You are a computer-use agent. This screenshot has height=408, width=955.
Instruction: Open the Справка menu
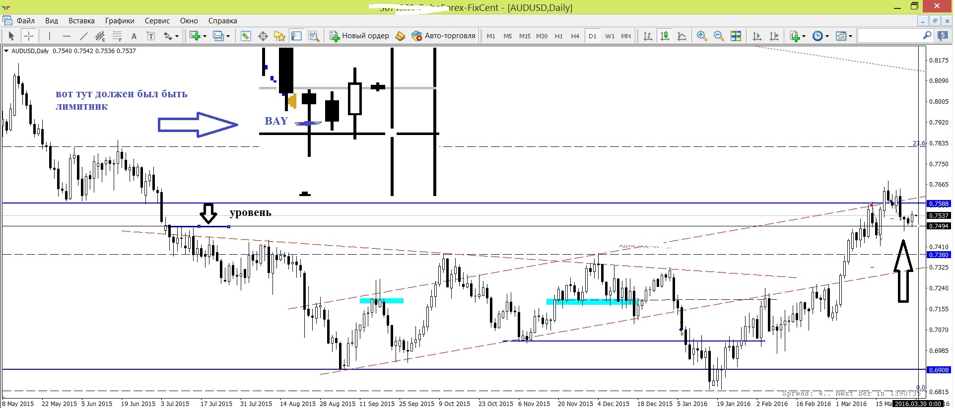pyautogui.click(x=222, y=20)
